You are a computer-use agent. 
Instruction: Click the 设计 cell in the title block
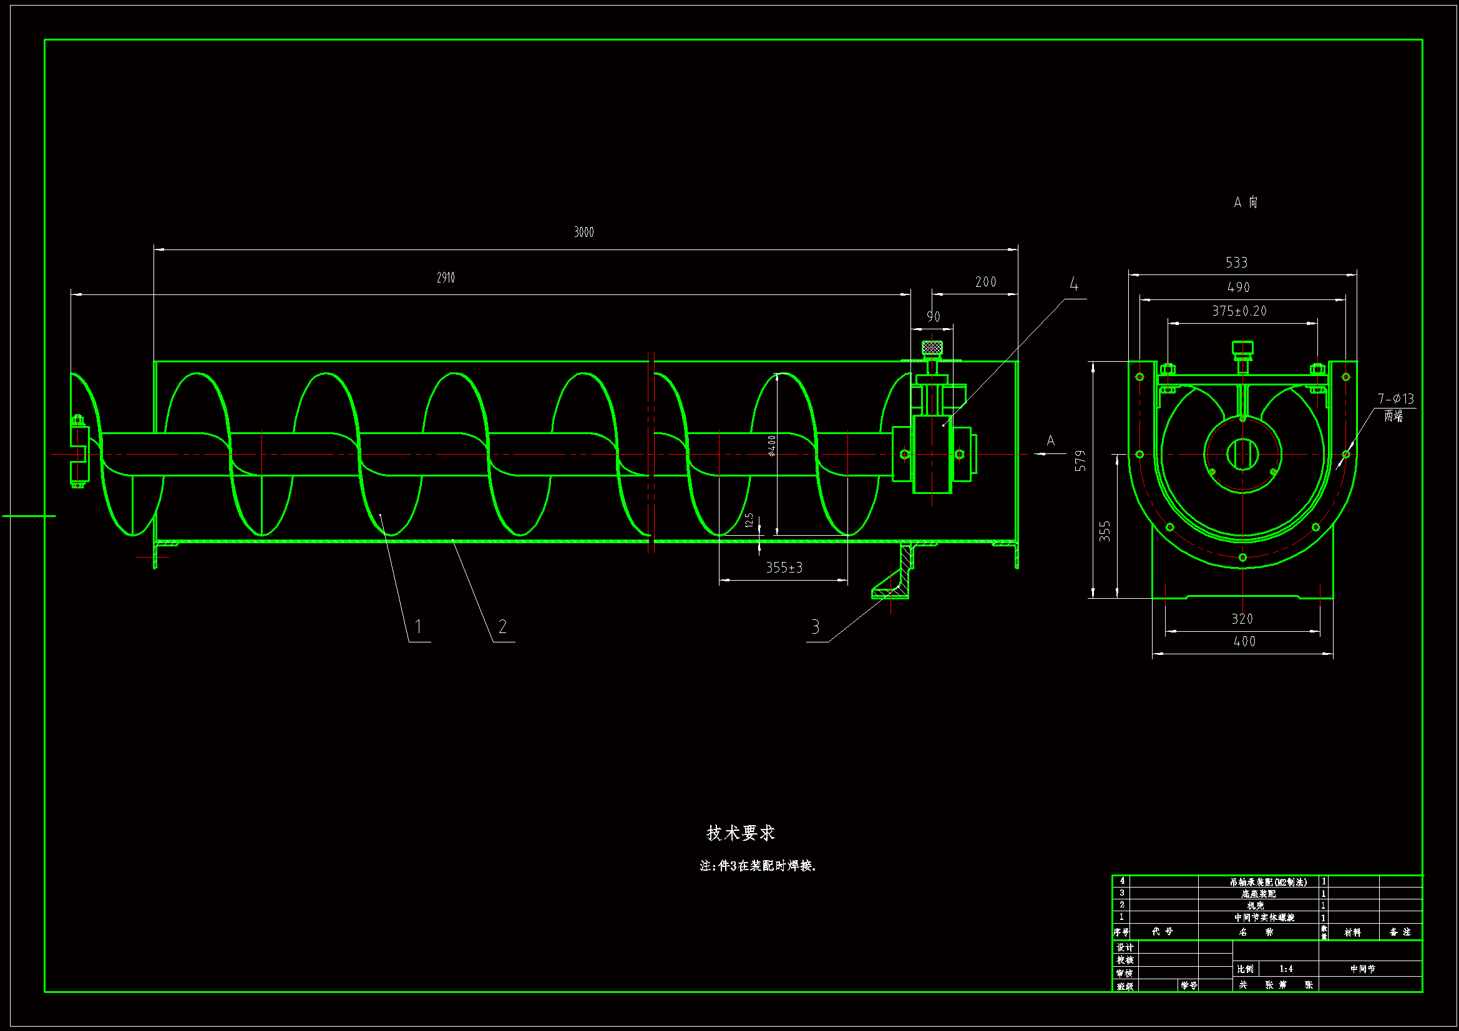(x=1125, y=947)
